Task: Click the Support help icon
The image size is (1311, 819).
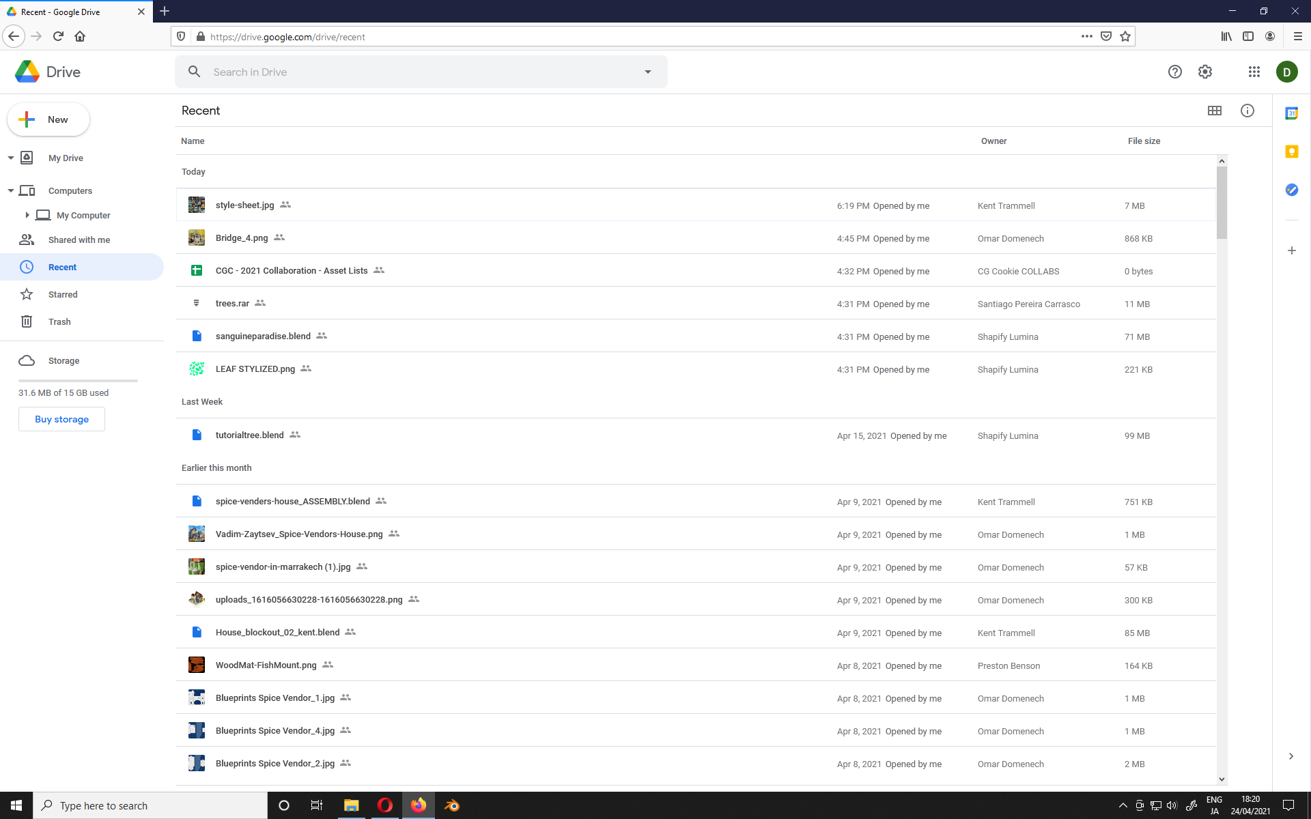Action: [x=1174, y=72]
